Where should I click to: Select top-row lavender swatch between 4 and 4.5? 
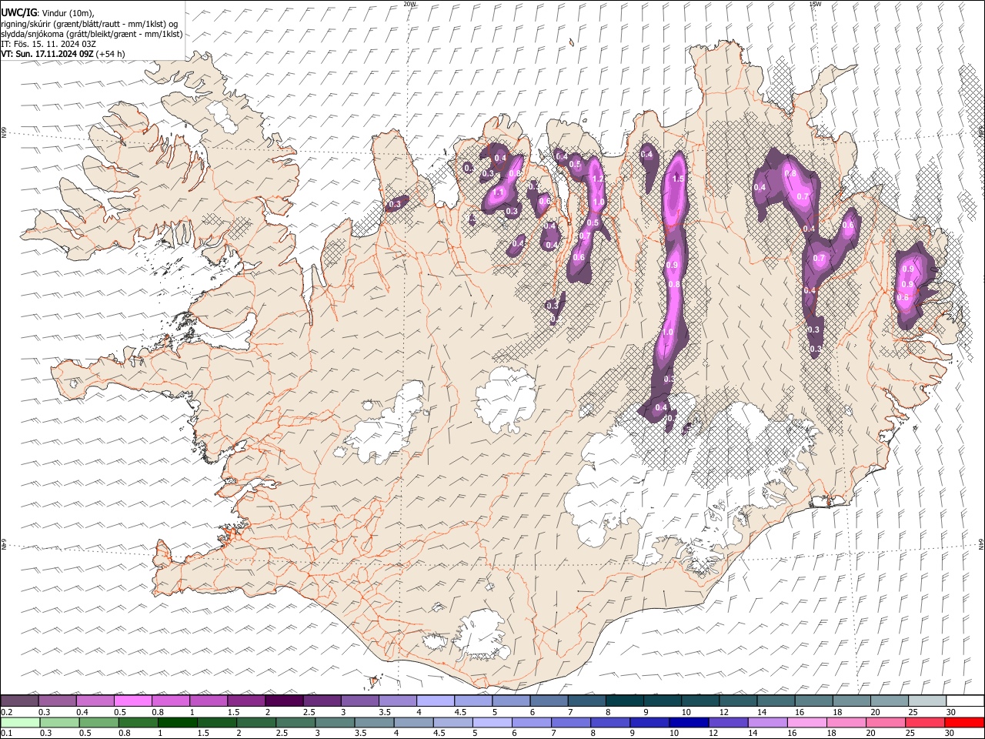436,701
